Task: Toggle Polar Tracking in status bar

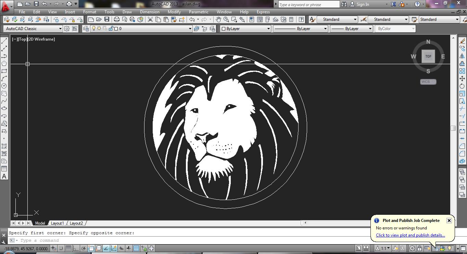Action: [x=84, y=248]
